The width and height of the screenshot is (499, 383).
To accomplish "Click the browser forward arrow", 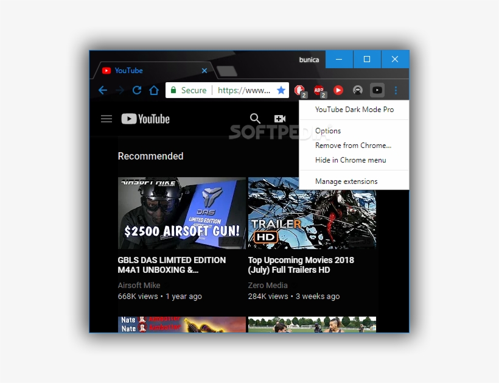I will pos(120,90).
